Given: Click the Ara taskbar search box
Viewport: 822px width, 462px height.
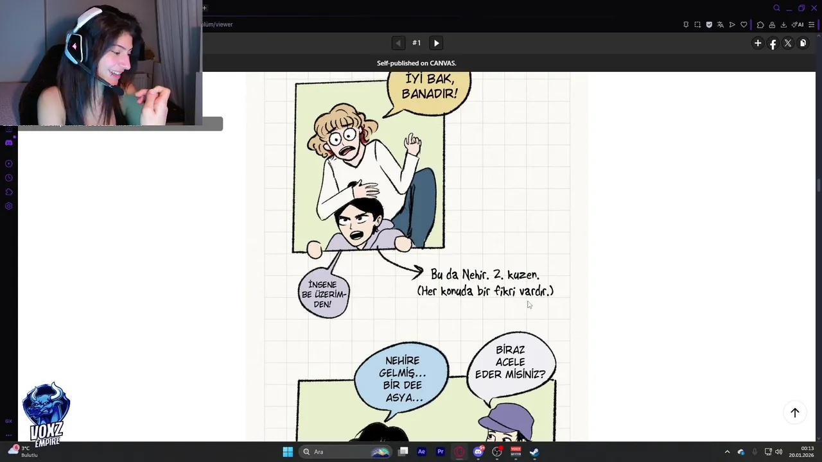Looking at the screenshot, I should click(346, 452).
